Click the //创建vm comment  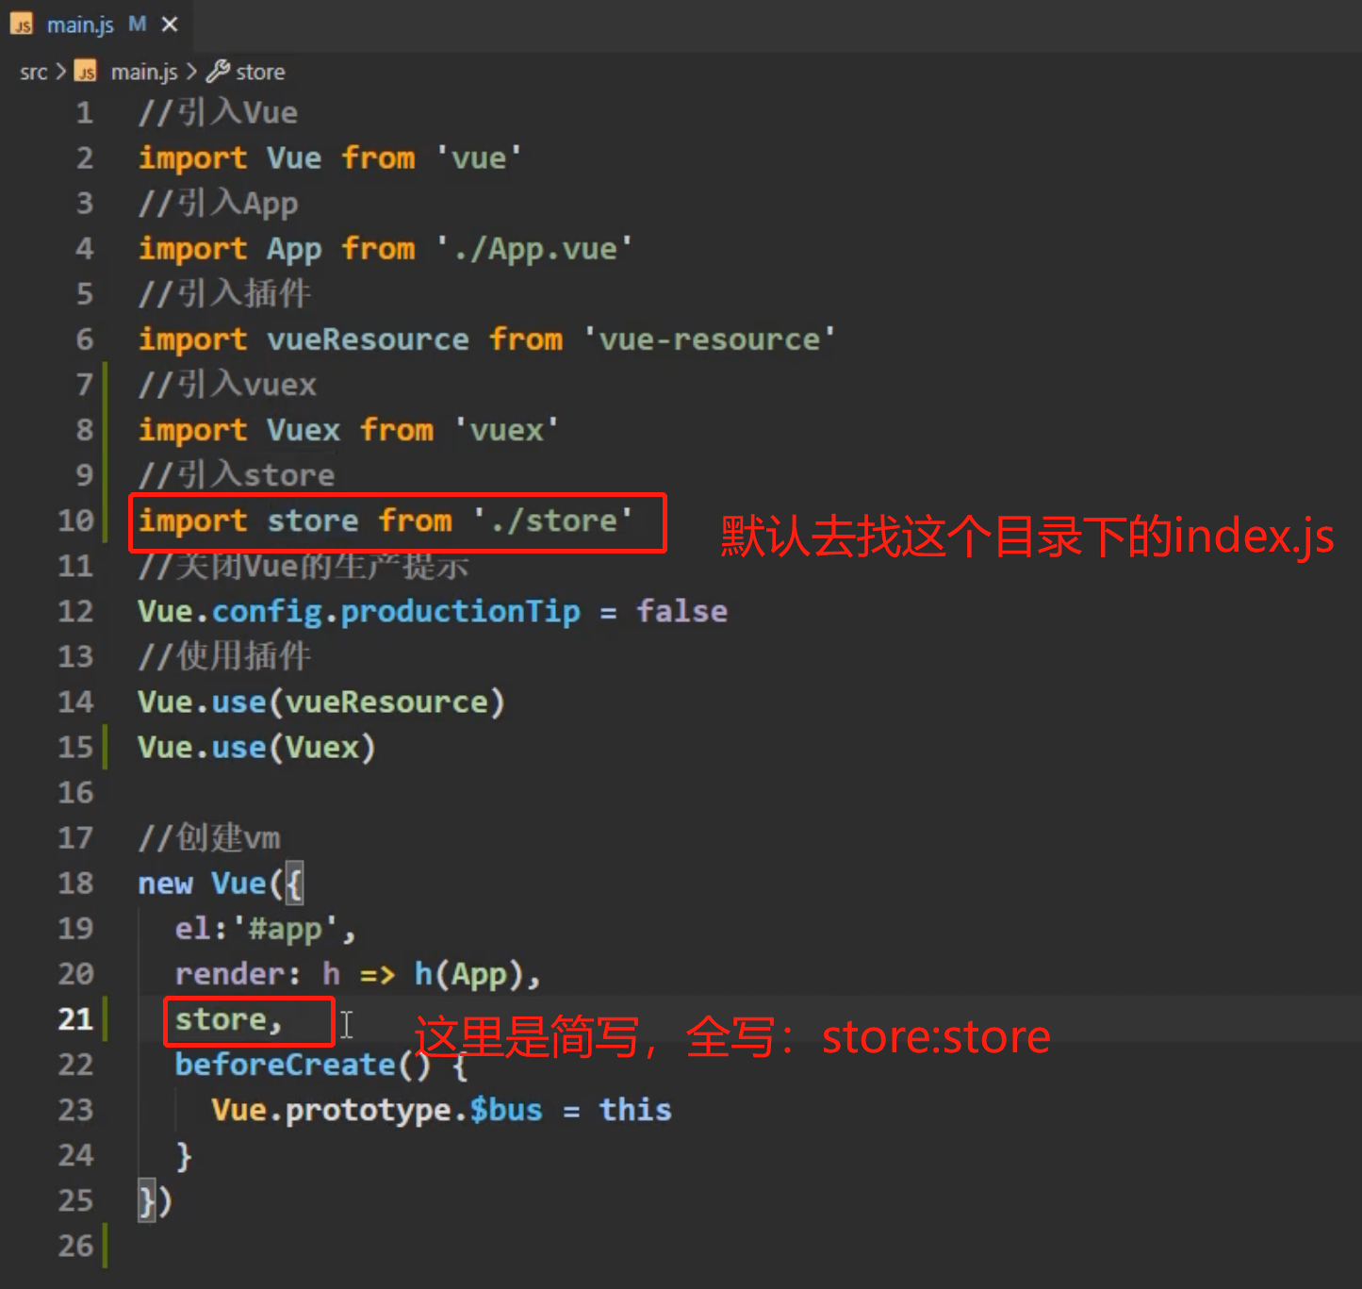click(209, 837)
